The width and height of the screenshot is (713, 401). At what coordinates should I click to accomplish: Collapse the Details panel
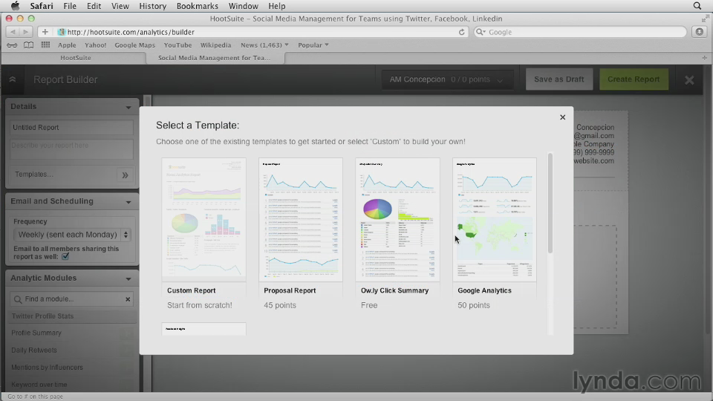pyautogui.click(x=128, y=107)
